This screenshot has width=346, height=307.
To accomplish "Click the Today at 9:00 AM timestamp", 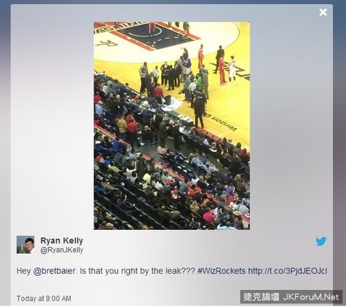I will pos(44,298).
